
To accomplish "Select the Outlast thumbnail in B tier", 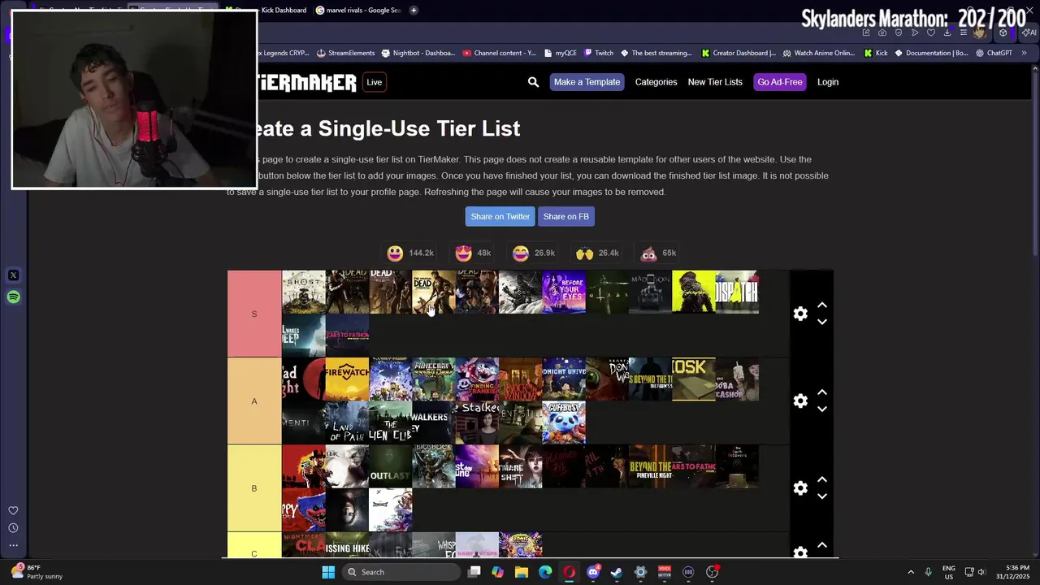I will pos(391,466).
